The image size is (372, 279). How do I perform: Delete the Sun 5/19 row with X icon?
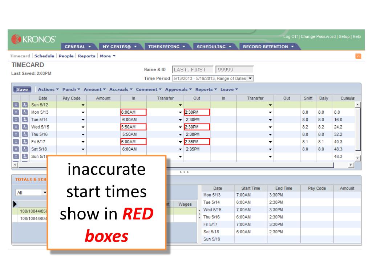click(16, 156)
